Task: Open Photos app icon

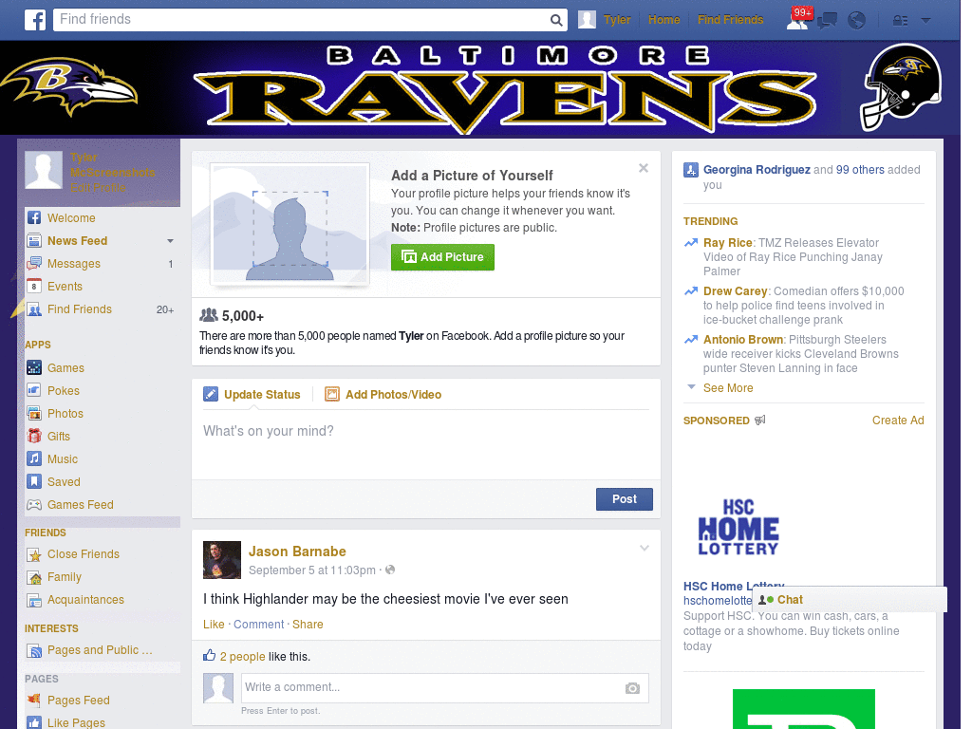Action: pyautogui.click(x=34, y=414)
